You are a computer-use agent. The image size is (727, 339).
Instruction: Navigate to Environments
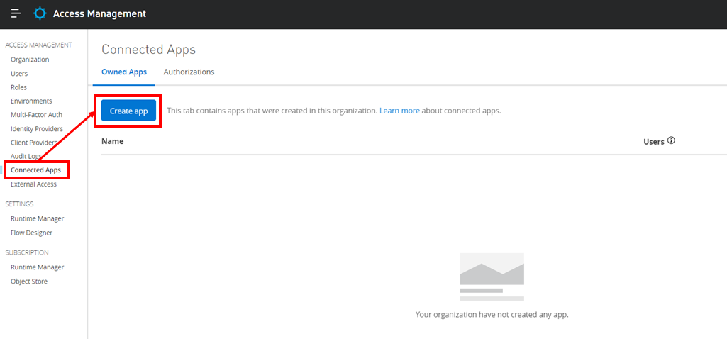click(31, 101)
